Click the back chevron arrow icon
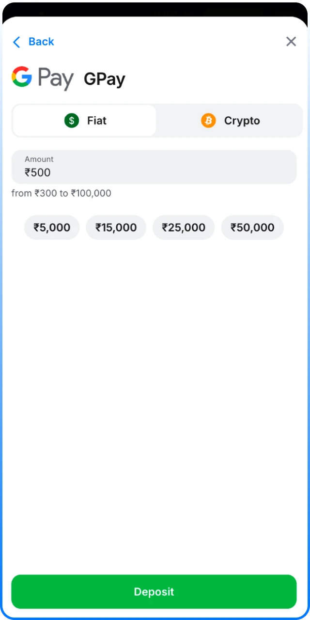The height and width of the screenshot is (620, 310). click(x=16, y=42)
